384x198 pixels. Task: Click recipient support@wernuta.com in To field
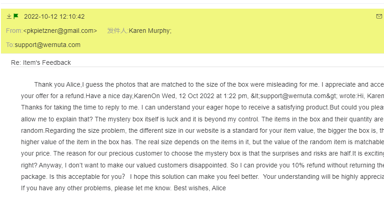tap(48, 45)
